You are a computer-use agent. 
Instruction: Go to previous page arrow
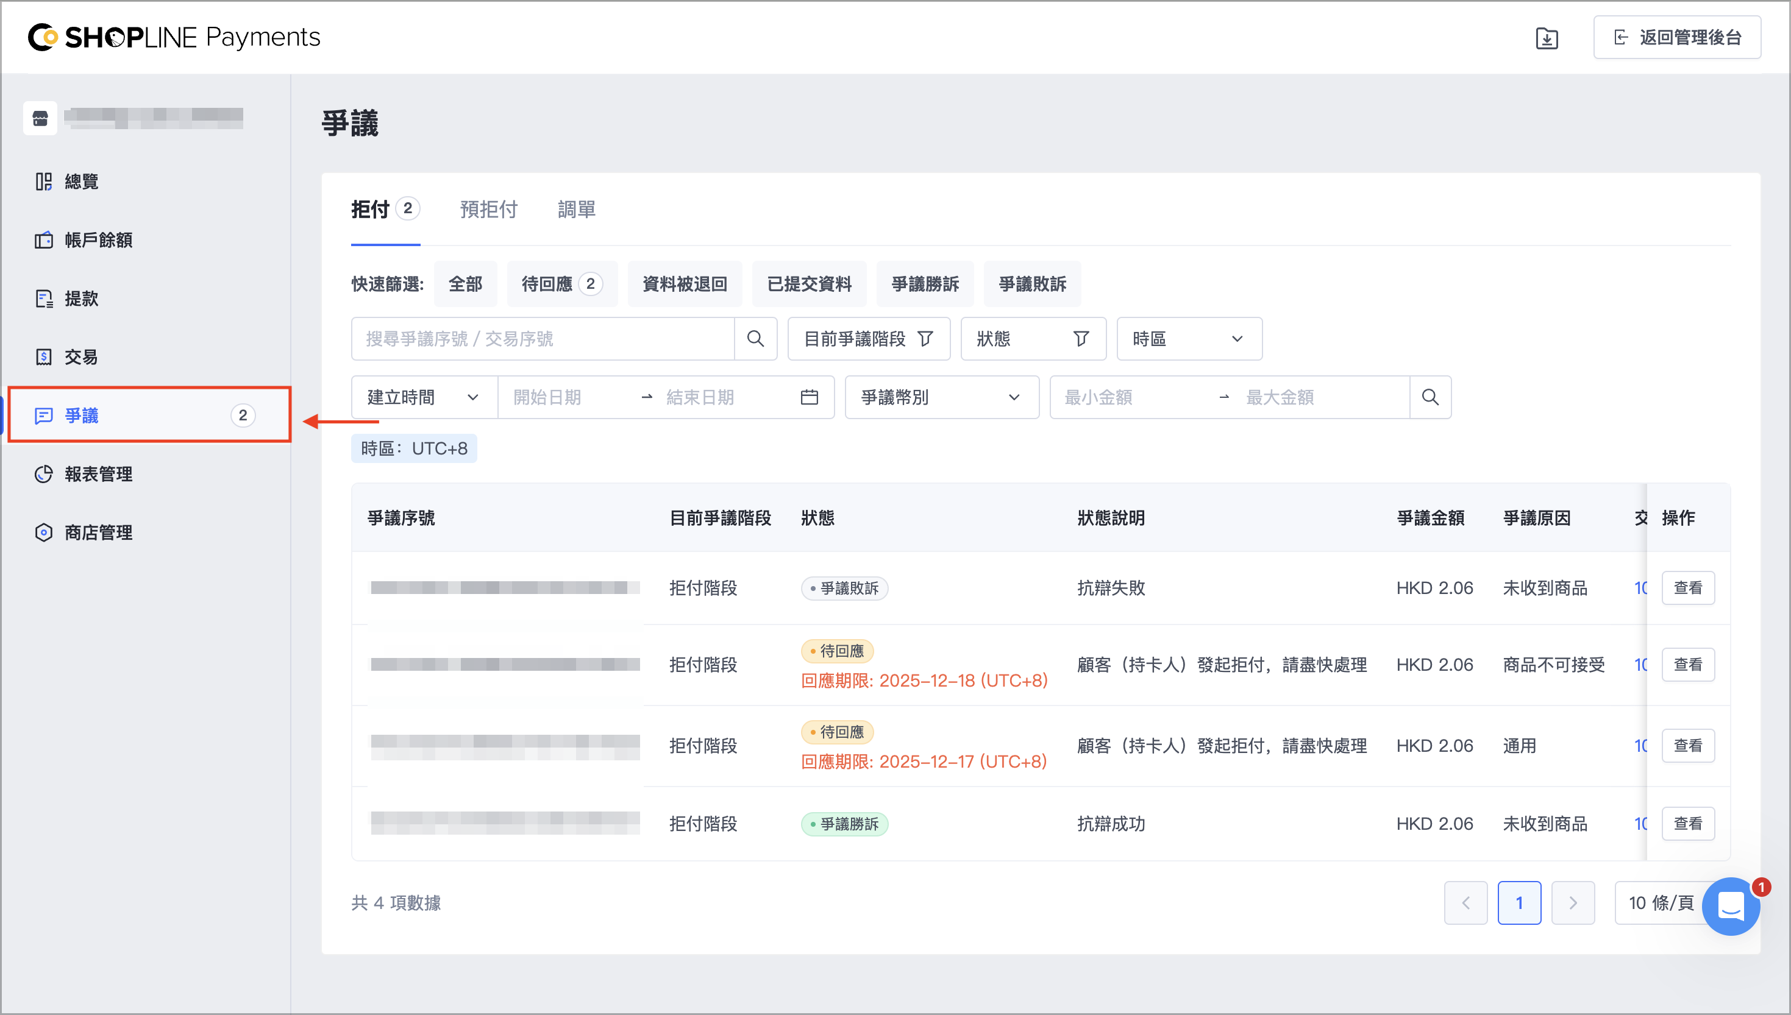(x=1465, y=903)
